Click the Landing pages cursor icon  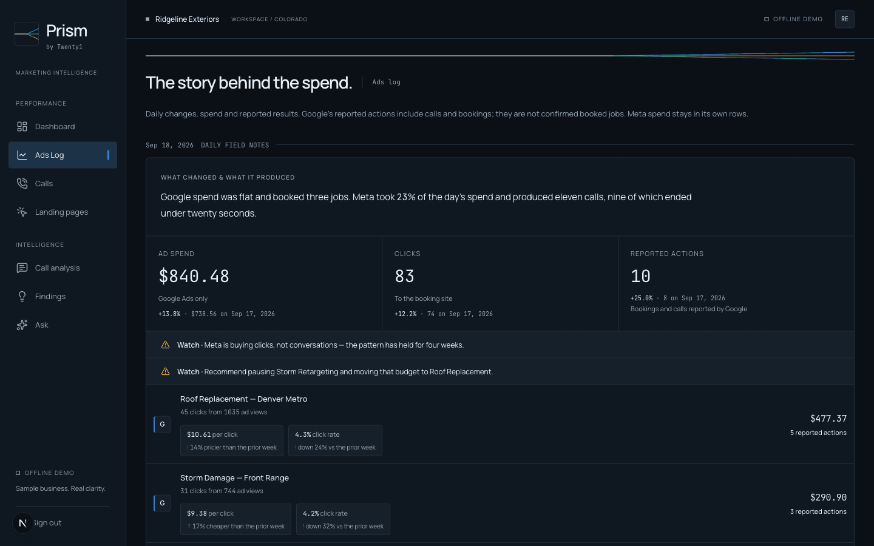point(22,212)
